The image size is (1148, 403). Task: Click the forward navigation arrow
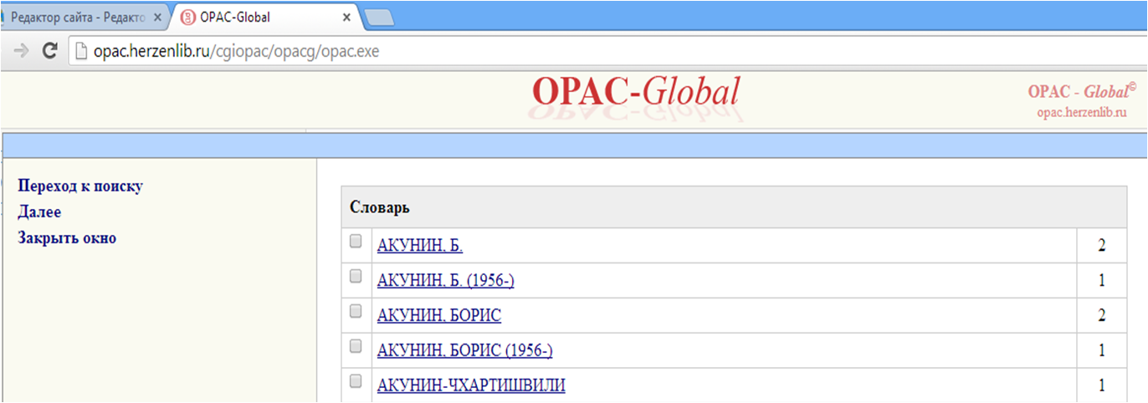coord(22,51)
